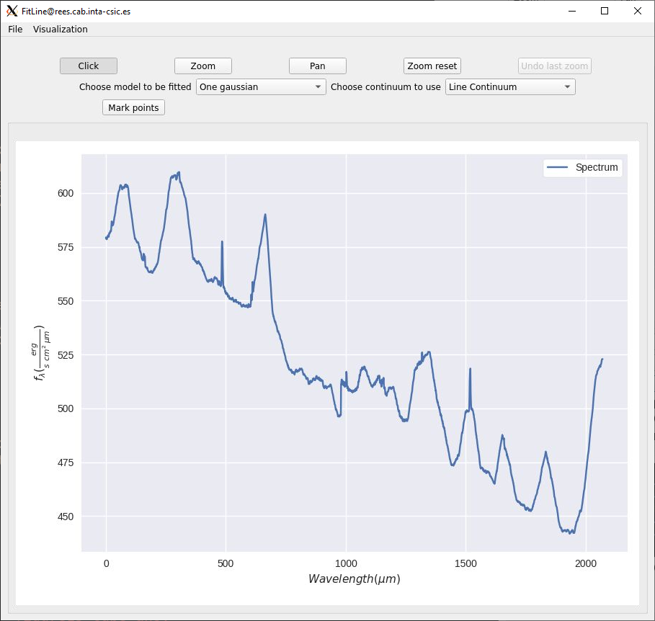The width and height of the screenshot is (655, 621).
Task: Click the arrow of the continuum combo box
Action: pos(567,87)
